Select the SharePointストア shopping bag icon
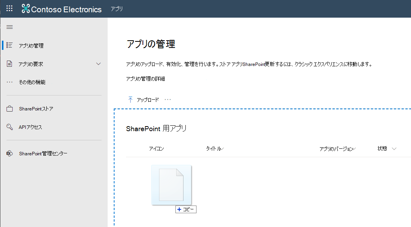The height and width of the screenshot is (227, 411). [x=10, y=109]
